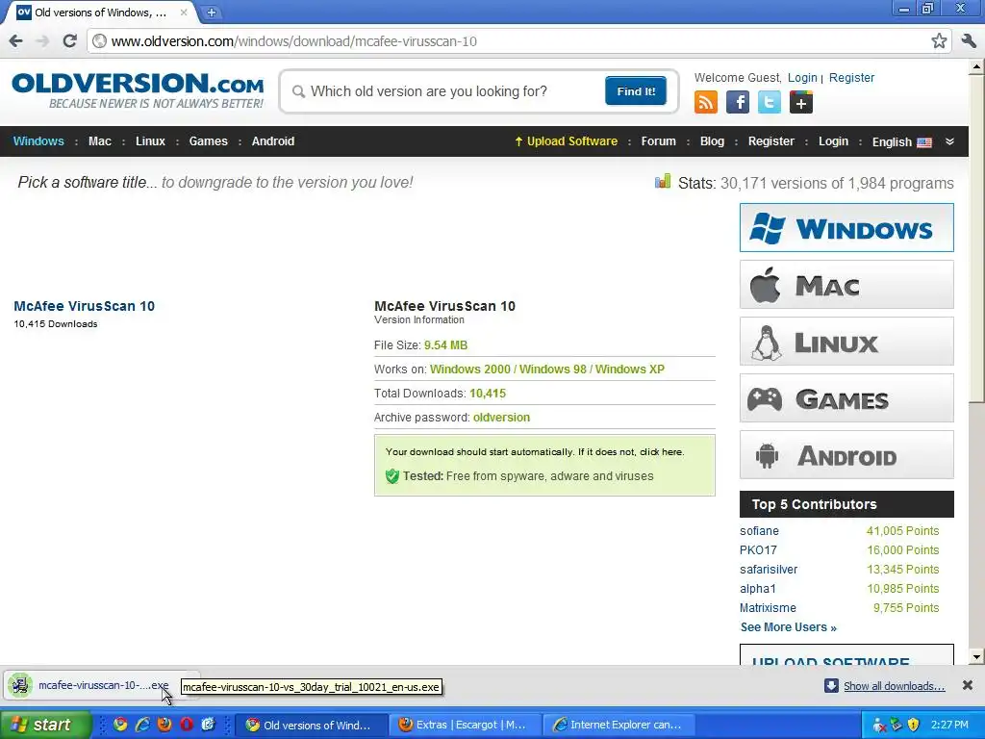Open contributor safarisilver's profile
The height and width of the screenshot is (739, 985).
769,570
